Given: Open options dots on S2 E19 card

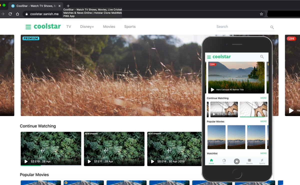Looking at the screenshot, I should 79,134.
